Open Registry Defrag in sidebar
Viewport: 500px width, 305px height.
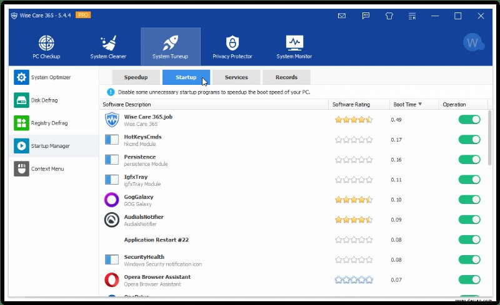tap(54, 123)
